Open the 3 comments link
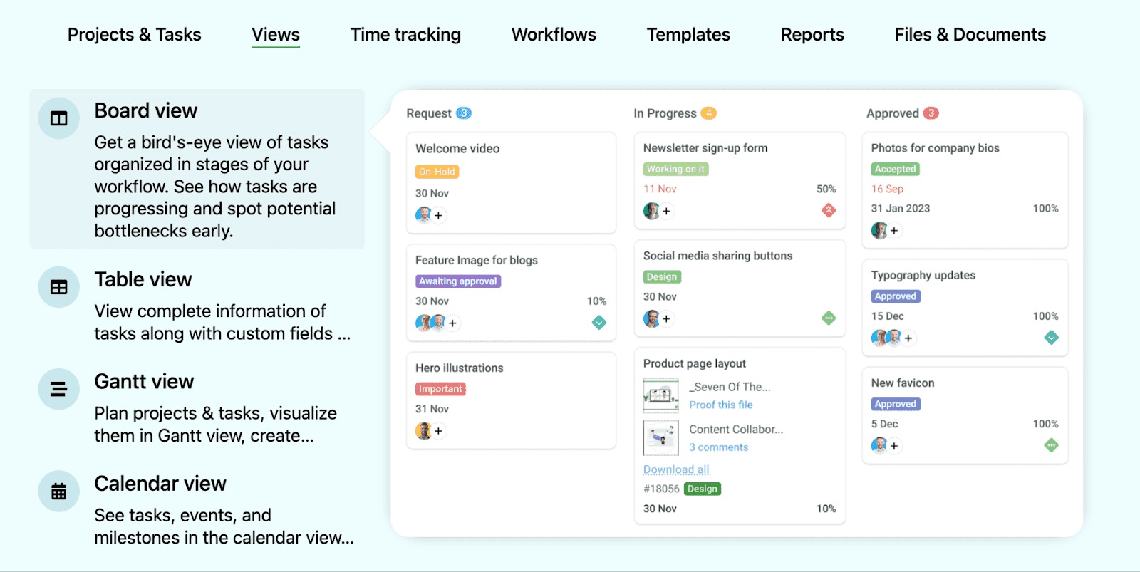Image resolution: width=1140 pixels, height=572 pixels. 718,447
